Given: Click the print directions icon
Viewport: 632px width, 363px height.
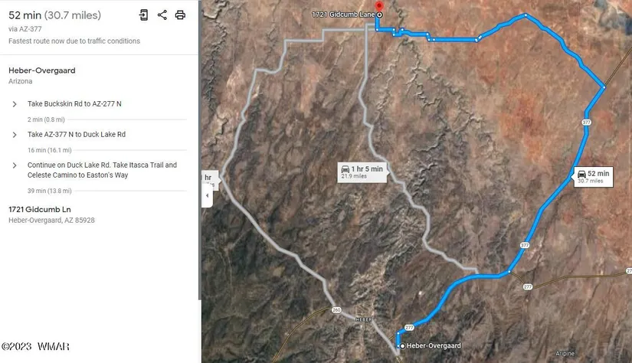Looking at the screenshot, I should [x=180, y=15].
